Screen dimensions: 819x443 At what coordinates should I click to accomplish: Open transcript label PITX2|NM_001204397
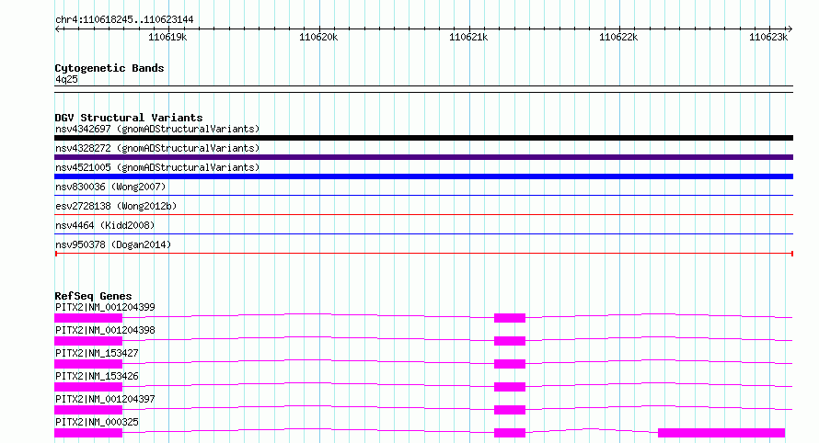[105, 399]
